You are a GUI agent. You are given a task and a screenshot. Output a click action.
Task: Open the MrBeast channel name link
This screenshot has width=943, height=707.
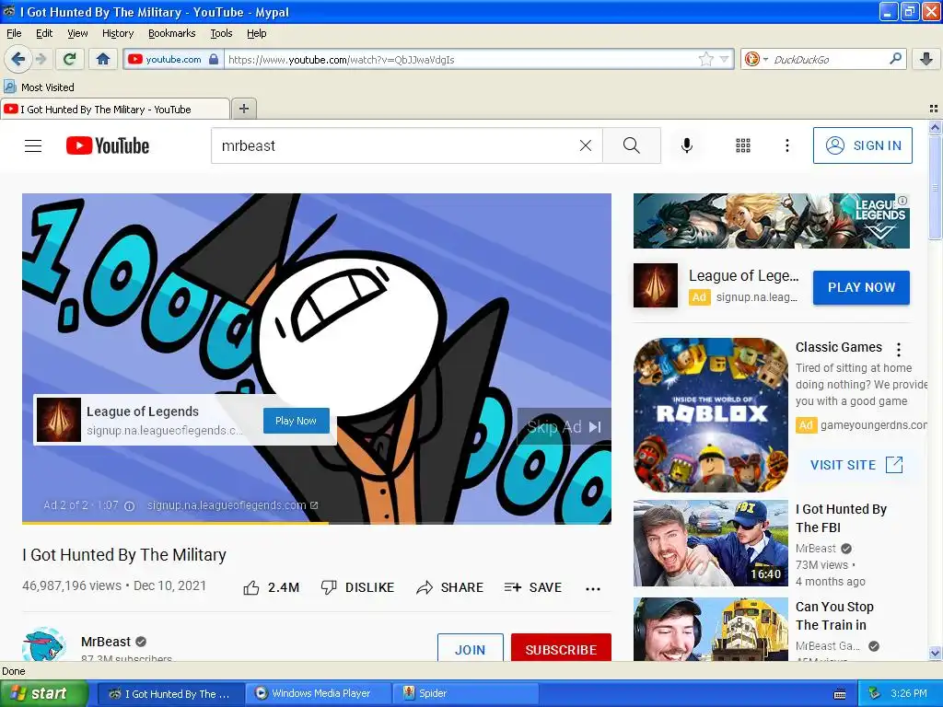coord(106,642)
